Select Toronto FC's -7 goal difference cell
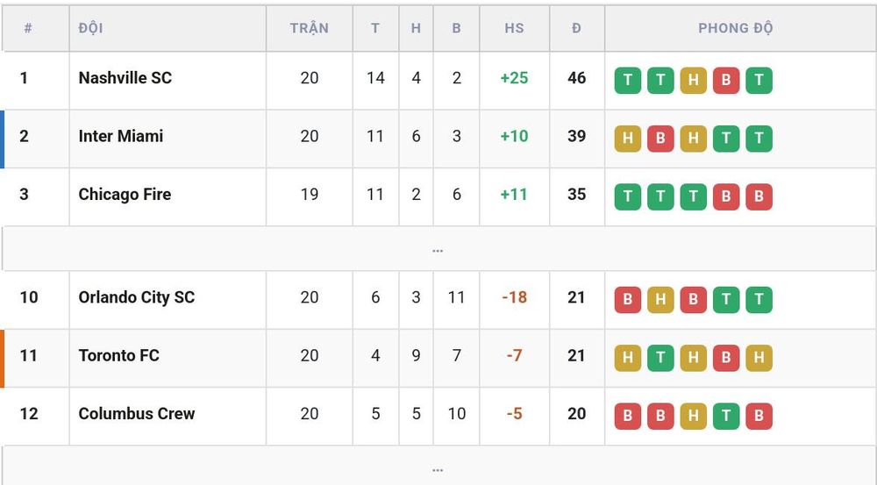The width and height of the screenshot is (877, 485). pos(514,355)
